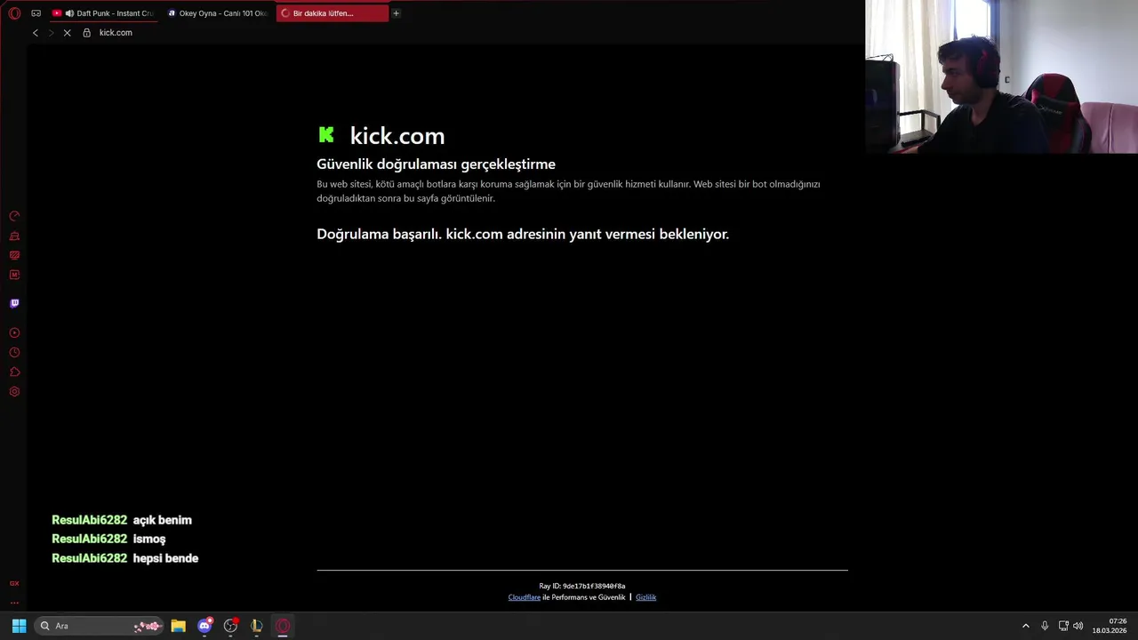
Task: Click the microphone tray icon
Action: click(x=1045, y=626)
